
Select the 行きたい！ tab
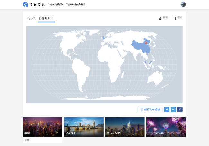[46, 18]
